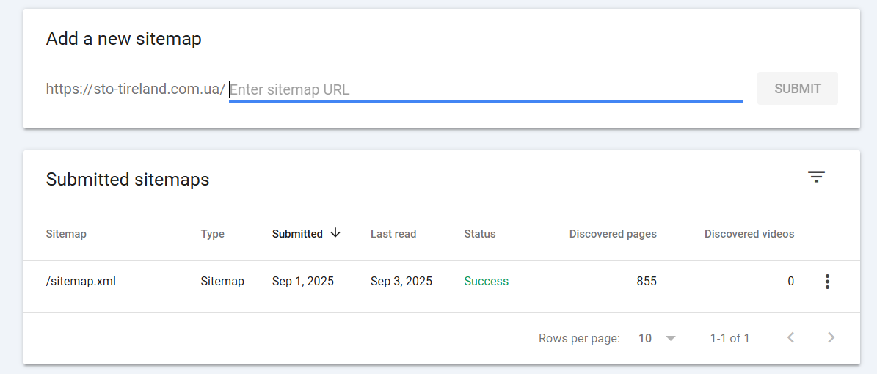Click the Last read column header
Image resolution: width=877 pixels, height=374 pixels.
[x=393, y=234]
